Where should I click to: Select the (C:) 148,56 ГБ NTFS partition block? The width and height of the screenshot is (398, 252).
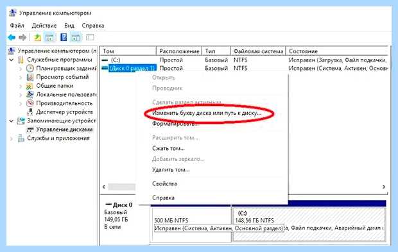[309, 224]
